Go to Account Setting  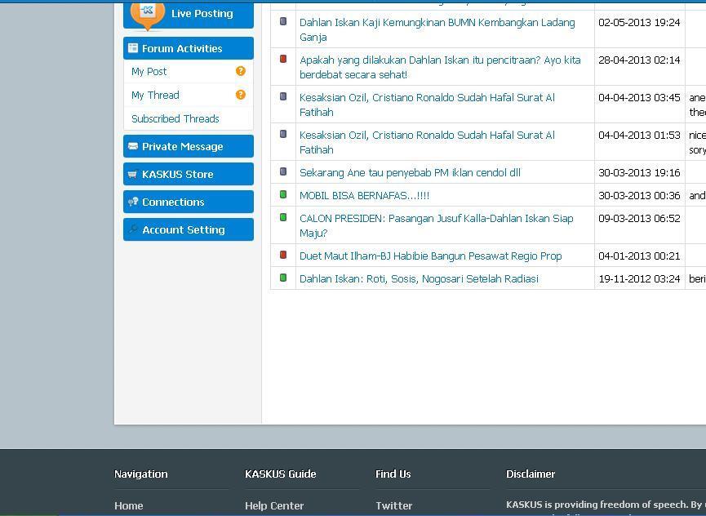[x=183, y=230]
